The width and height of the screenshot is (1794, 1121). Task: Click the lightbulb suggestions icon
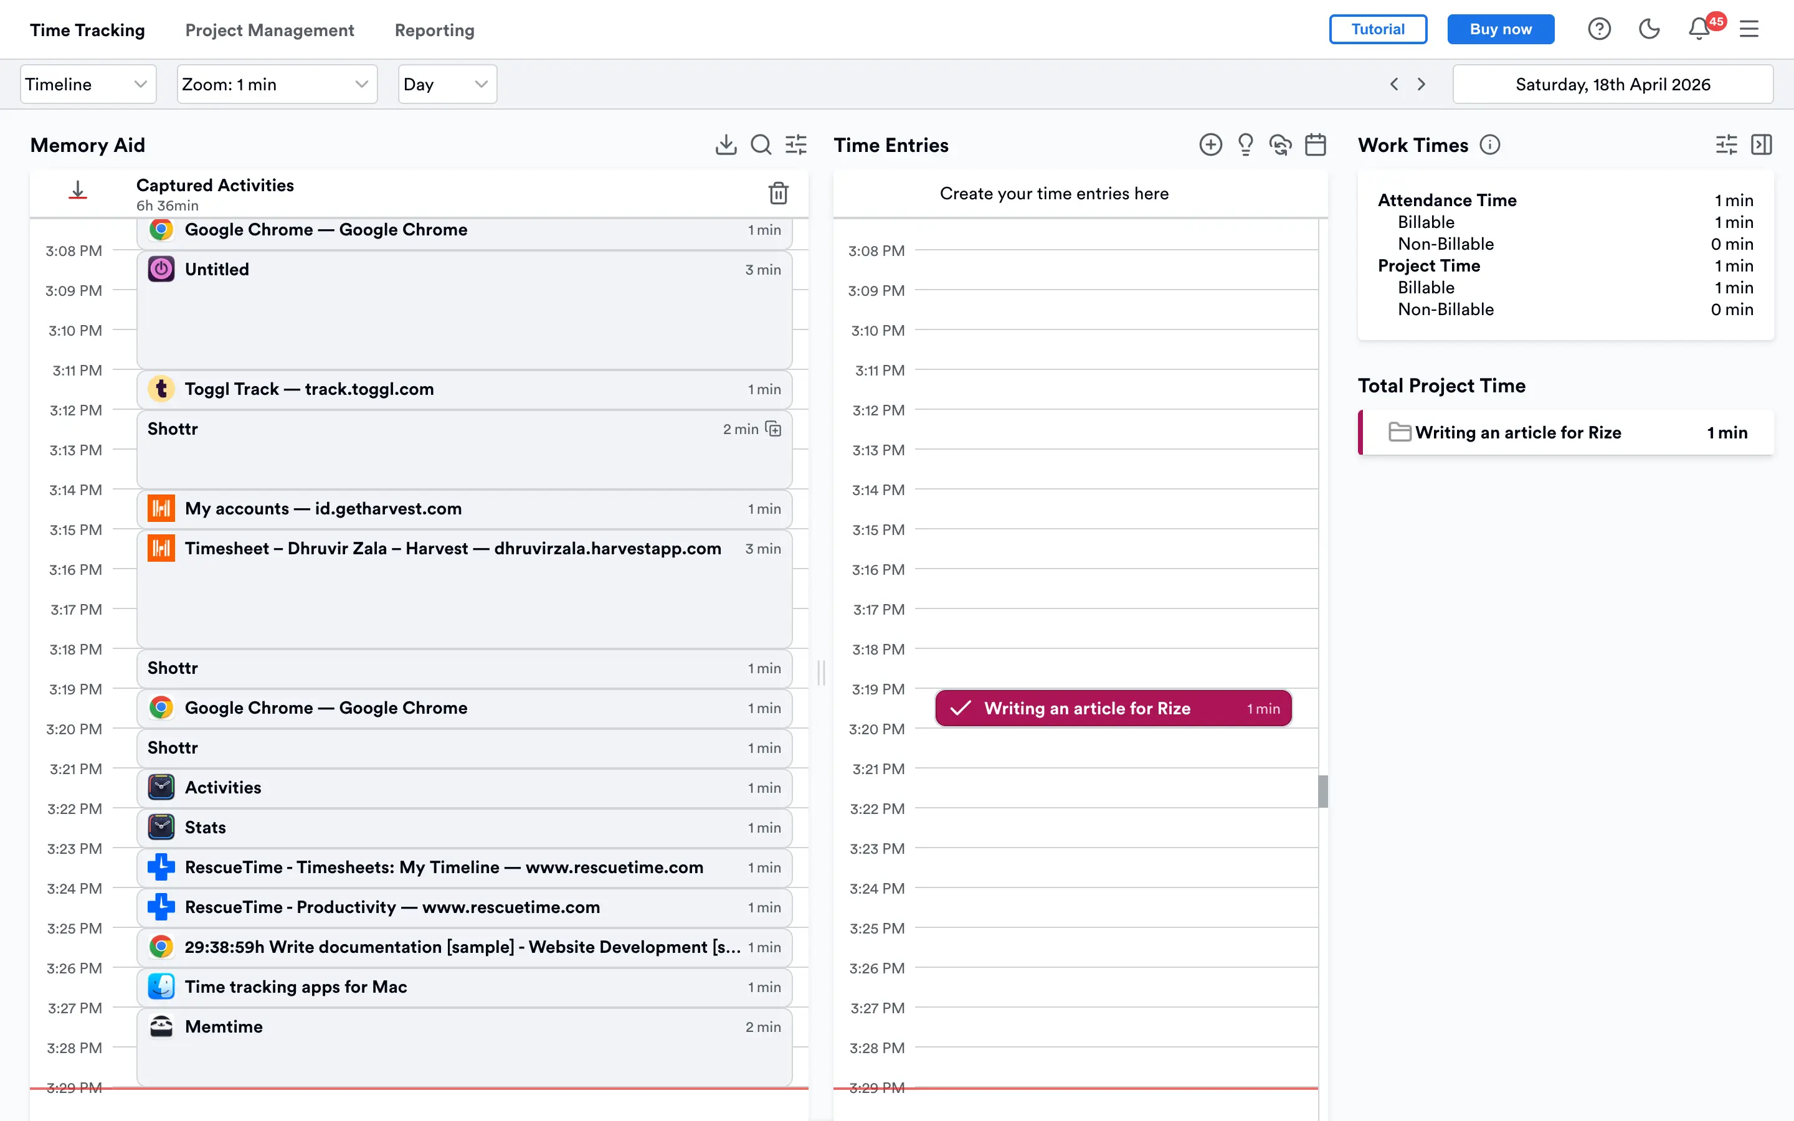point(1245,144)
